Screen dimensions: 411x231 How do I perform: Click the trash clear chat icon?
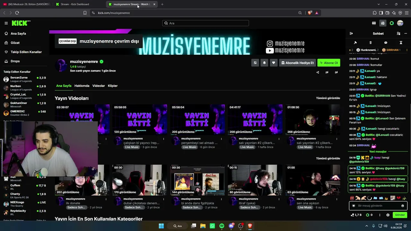click(x=371, y=43)
